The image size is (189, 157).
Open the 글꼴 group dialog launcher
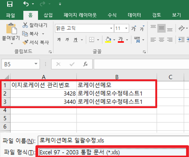144,52
